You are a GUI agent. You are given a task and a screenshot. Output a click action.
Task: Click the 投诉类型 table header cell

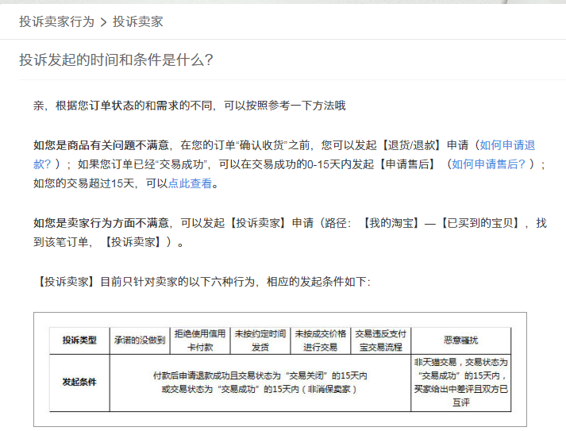pyautogui.click(x=79, y=341)
